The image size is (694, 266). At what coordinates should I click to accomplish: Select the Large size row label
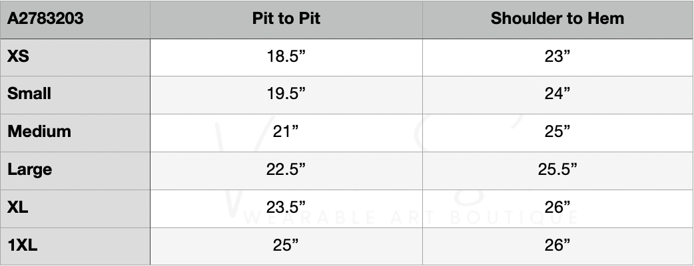click(x=29, y=170)
